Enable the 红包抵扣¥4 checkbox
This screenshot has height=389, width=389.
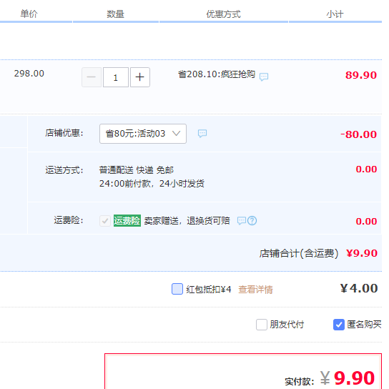(x=177, y=289)
